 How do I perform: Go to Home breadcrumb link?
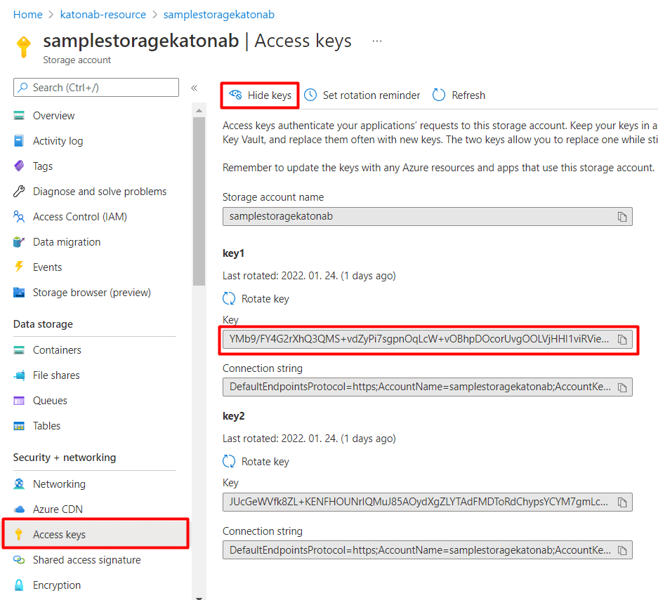click(27, 15)
